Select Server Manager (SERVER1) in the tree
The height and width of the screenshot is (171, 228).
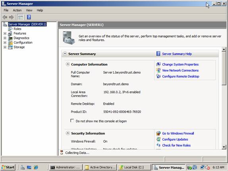pos(27,24)
